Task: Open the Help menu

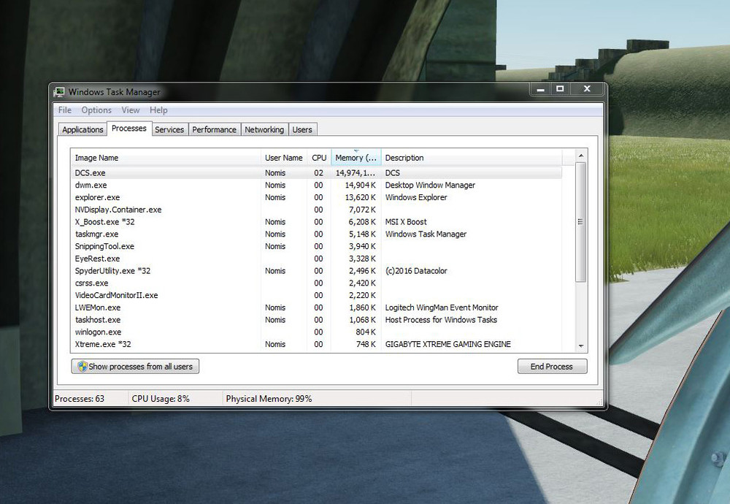Action: tap(158, 110)
